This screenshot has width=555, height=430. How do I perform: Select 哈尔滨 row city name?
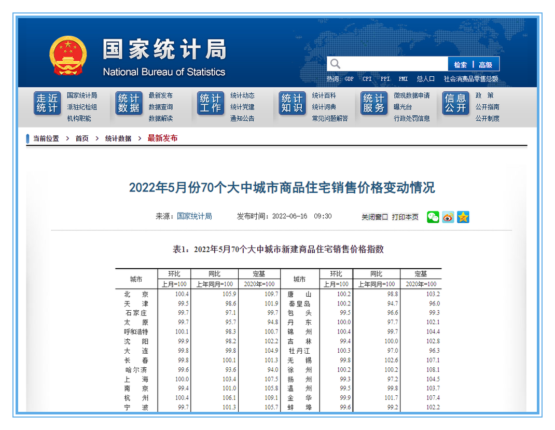pyautogui.click(x=136, y=370)
